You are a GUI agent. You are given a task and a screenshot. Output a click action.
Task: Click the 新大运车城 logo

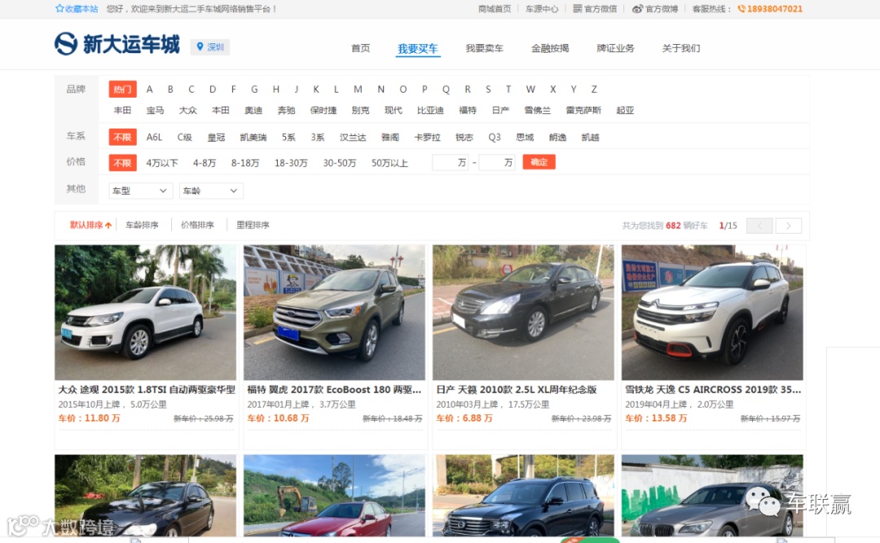pos(117,44)
